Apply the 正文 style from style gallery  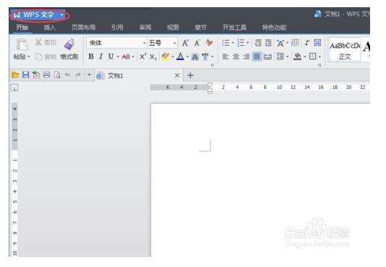pyautogui.click(x=345, y=51)
